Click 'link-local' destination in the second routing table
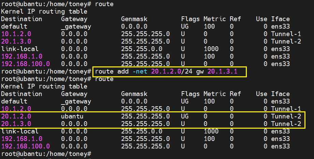This screenshot has height=159, width=314. pos(20,131)
